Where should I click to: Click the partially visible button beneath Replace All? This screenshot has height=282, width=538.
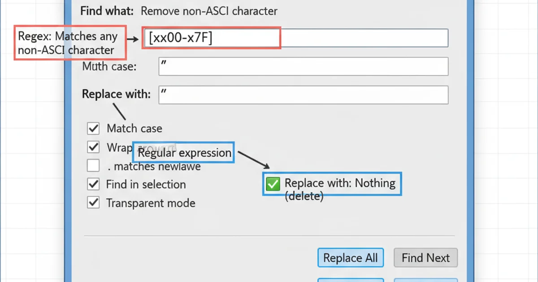(351, 280)
